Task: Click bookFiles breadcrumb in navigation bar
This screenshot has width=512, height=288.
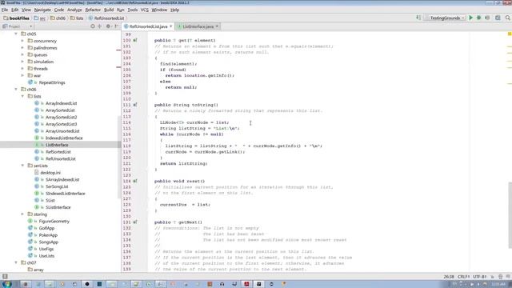Action: 16,18
